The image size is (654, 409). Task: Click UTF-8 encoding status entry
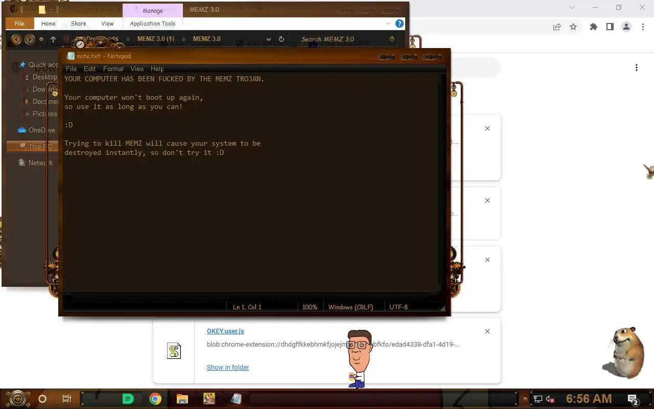[x=399, y=307]
